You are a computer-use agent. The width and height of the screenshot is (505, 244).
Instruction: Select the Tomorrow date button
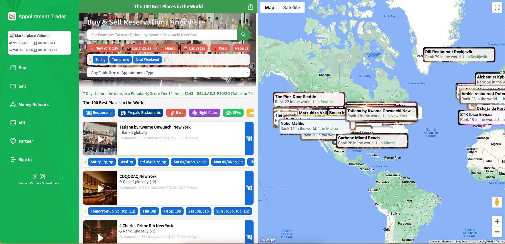[120, 60]
